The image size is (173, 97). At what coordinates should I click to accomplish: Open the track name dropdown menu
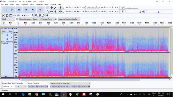(x=8, y=29)
